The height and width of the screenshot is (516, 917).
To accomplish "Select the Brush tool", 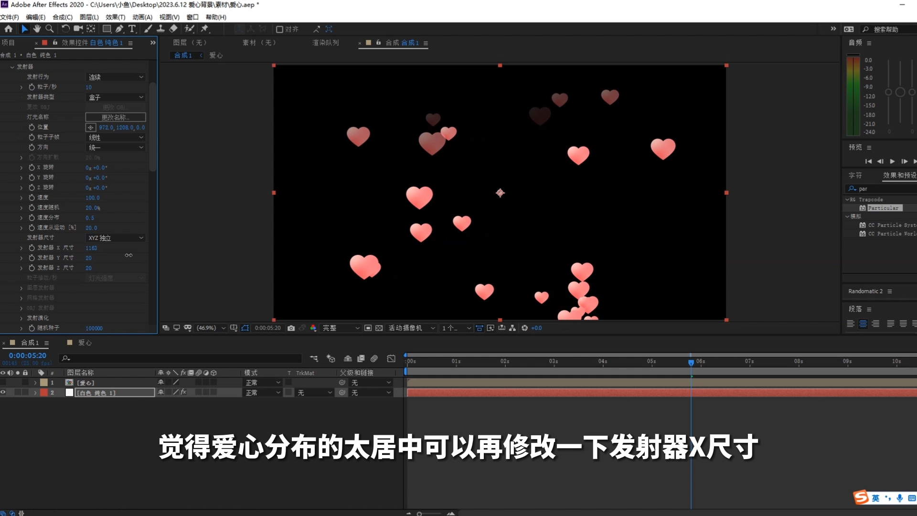I will (148, 29).
